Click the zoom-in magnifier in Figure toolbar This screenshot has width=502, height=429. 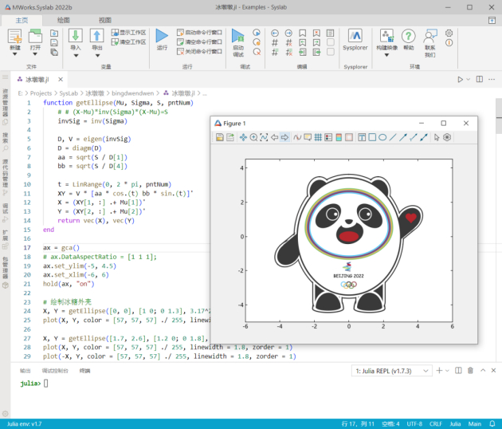254,137
